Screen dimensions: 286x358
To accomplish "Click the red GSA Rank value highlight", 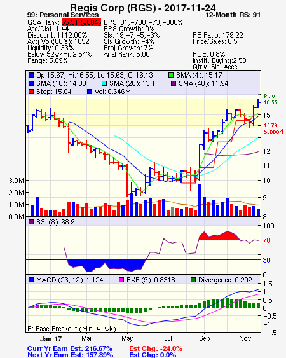I will coord(81,22).
